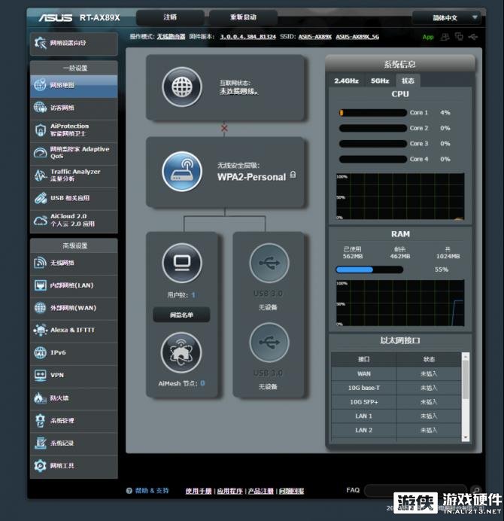Click the Internet status globe icon
504x521 pixels.
tap(181, 87)
